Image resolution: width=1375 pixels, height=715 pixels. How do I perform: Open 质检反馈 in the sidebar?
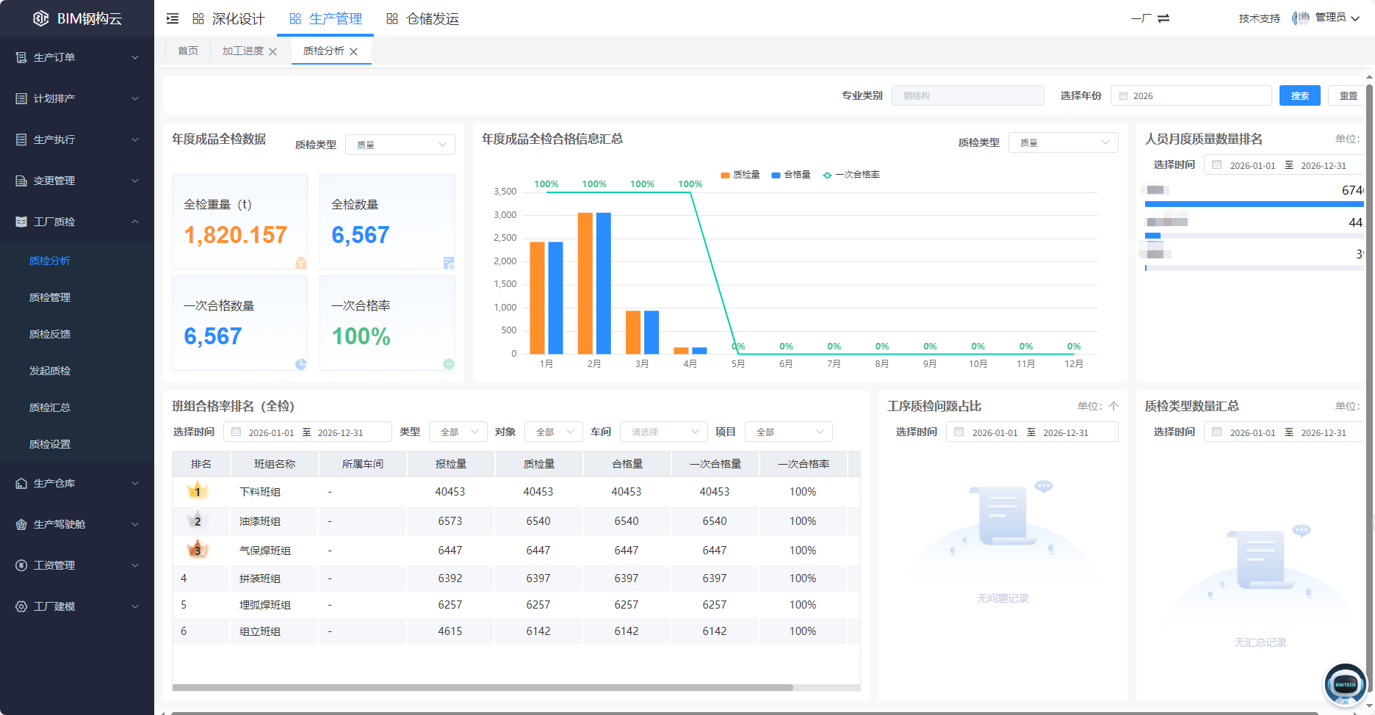pos(50,334)
